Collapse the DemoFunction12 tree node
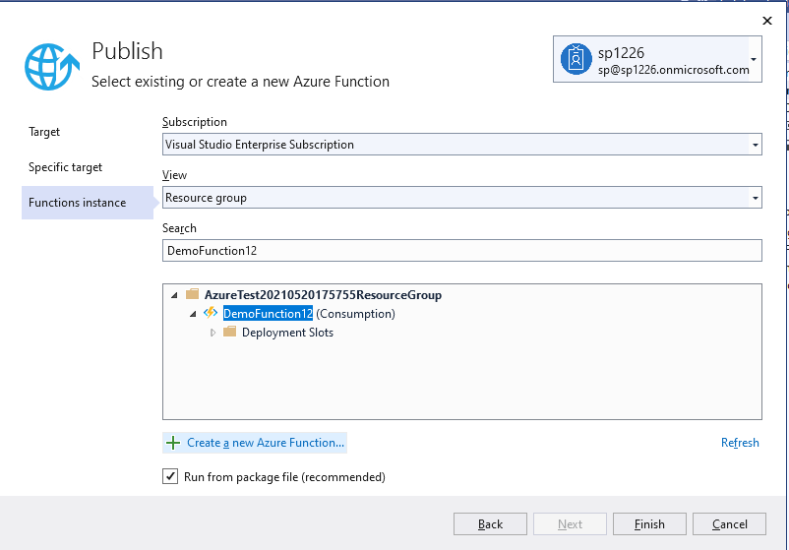Image resolution: width=789 pixels, height=550 pixels. tap(193, 314)
